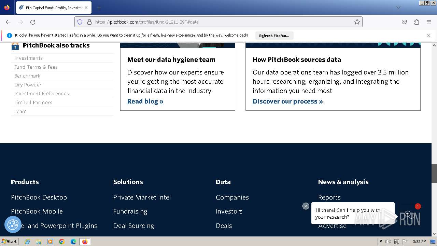Image resolution: width=437 pixels, height=246 pixels.
Task: Open the Windows Start menu
Action: 10,241
